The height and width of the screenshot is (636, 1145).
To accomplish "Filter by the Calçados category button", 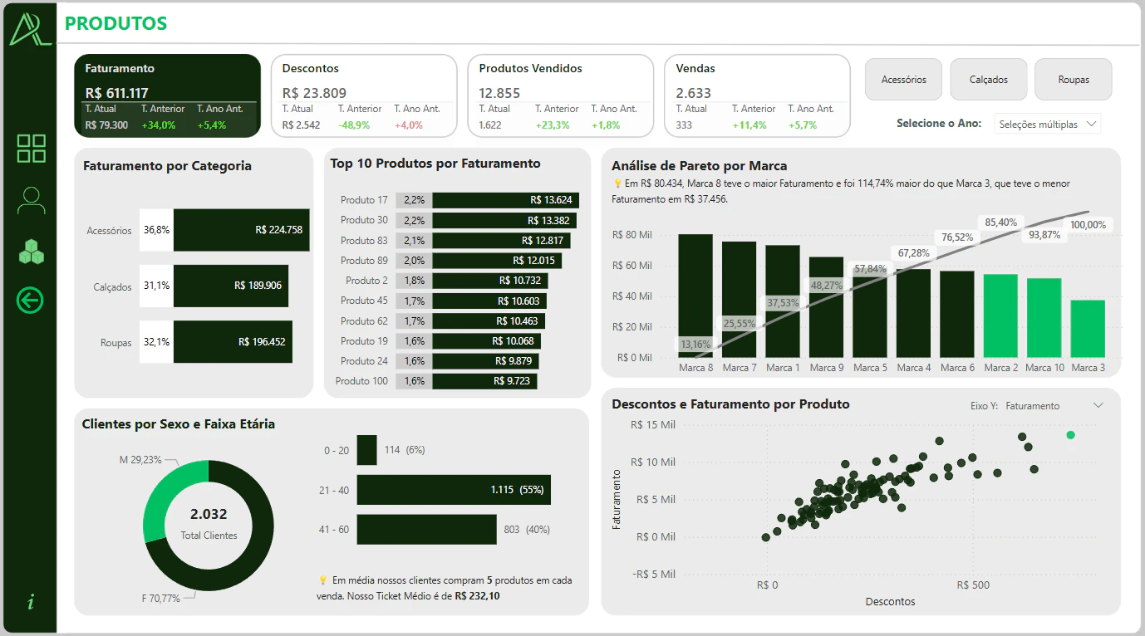I will (989, 80).
